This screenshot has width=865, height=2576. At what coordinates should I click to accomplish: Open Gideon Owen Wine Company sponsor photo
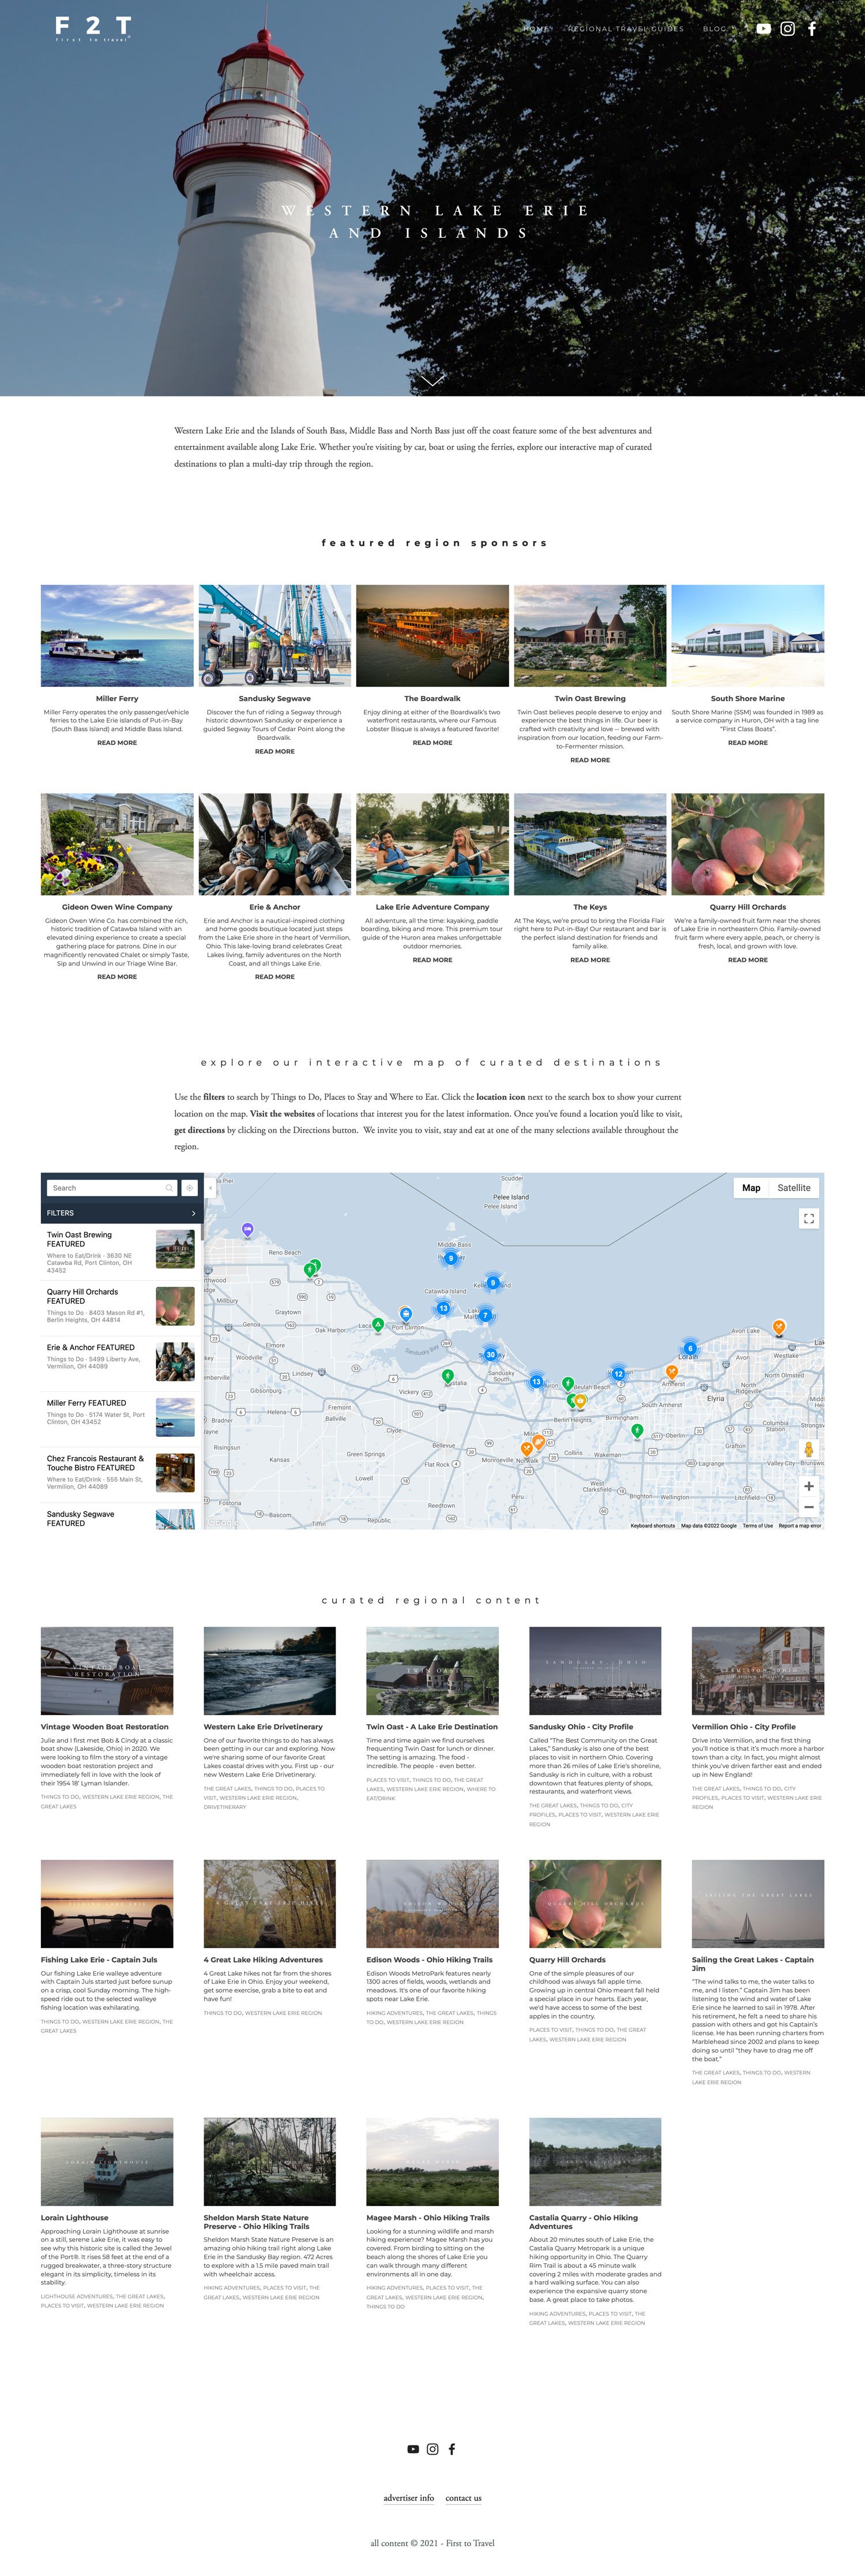click(x=117, y=844)
